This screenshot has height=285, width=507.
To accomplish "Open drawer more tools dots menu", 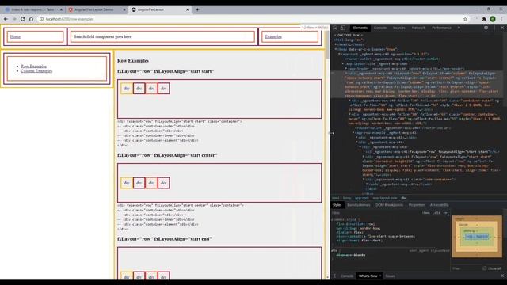I will [334, 276].
